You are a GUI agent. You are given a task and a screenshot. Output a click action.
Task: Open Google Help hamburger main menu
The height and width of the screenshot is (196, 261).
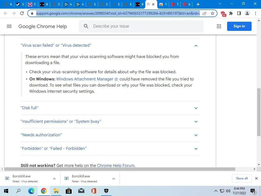[9, 26]
